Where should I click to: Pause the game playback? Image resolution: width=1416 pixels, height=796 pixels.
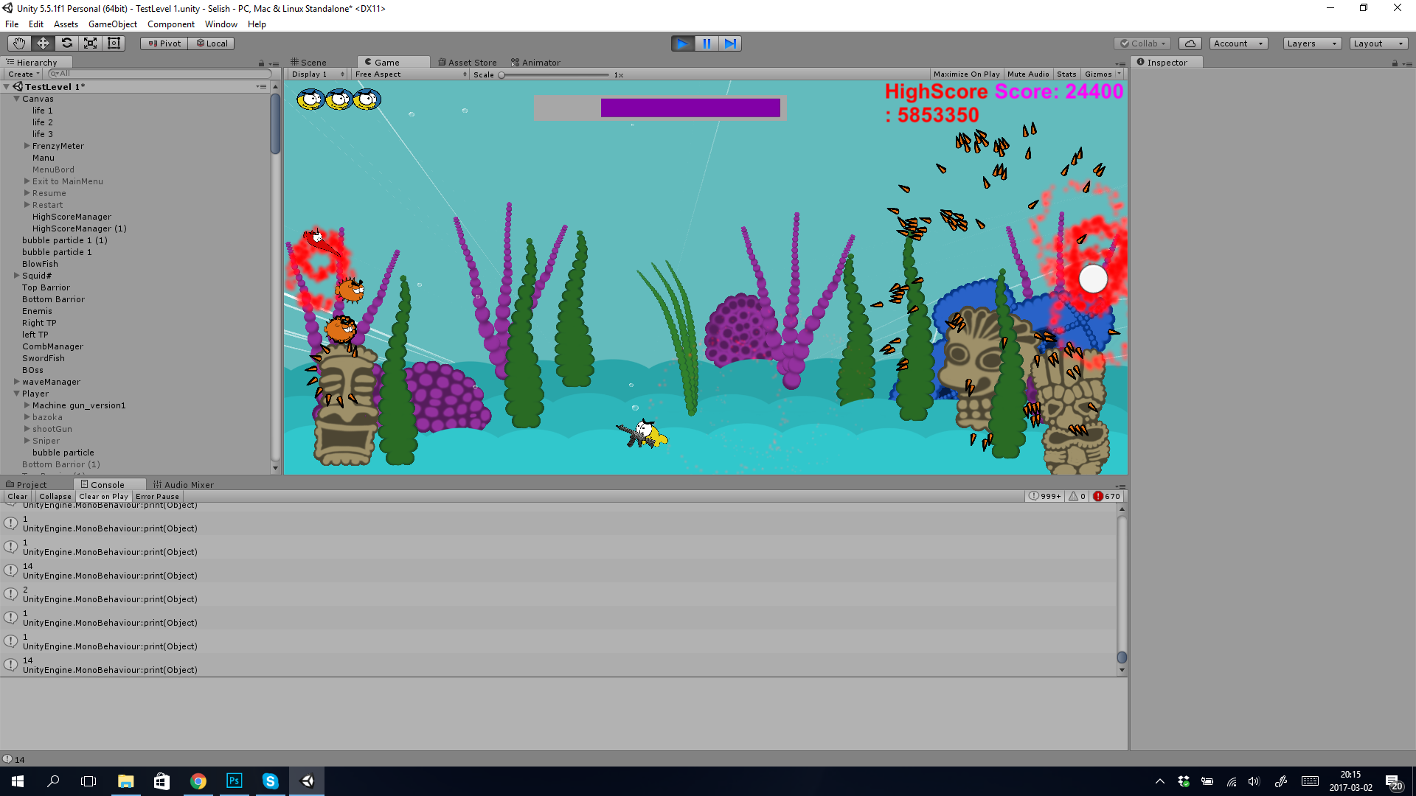[x=706, y=43]
